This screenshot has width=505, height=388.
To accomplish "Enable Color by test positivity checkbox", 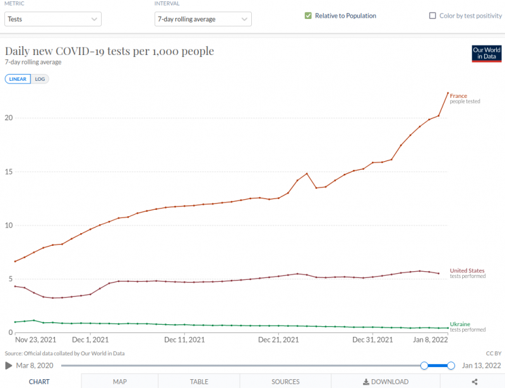I will 432,16.
